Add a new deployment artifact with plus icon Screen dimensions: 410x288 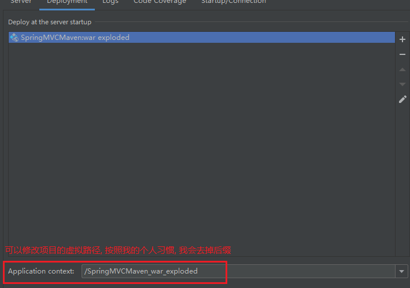pyautogui.click(x=402, y=39)
